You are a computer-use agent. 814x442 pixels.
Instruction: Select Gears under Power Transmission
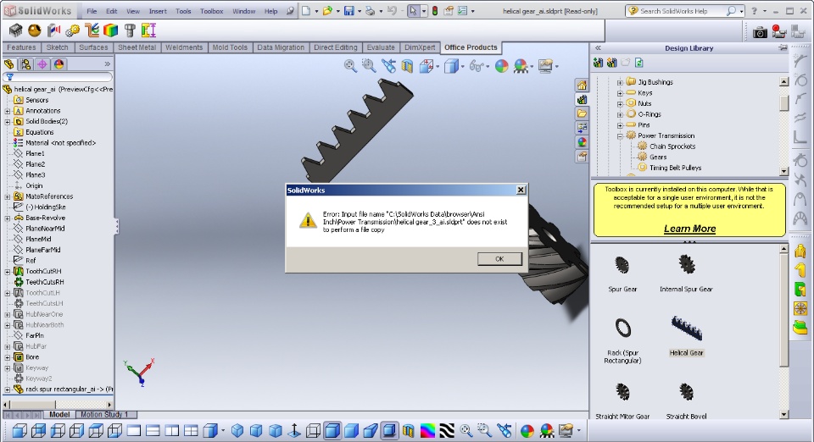tap(658, 157)
